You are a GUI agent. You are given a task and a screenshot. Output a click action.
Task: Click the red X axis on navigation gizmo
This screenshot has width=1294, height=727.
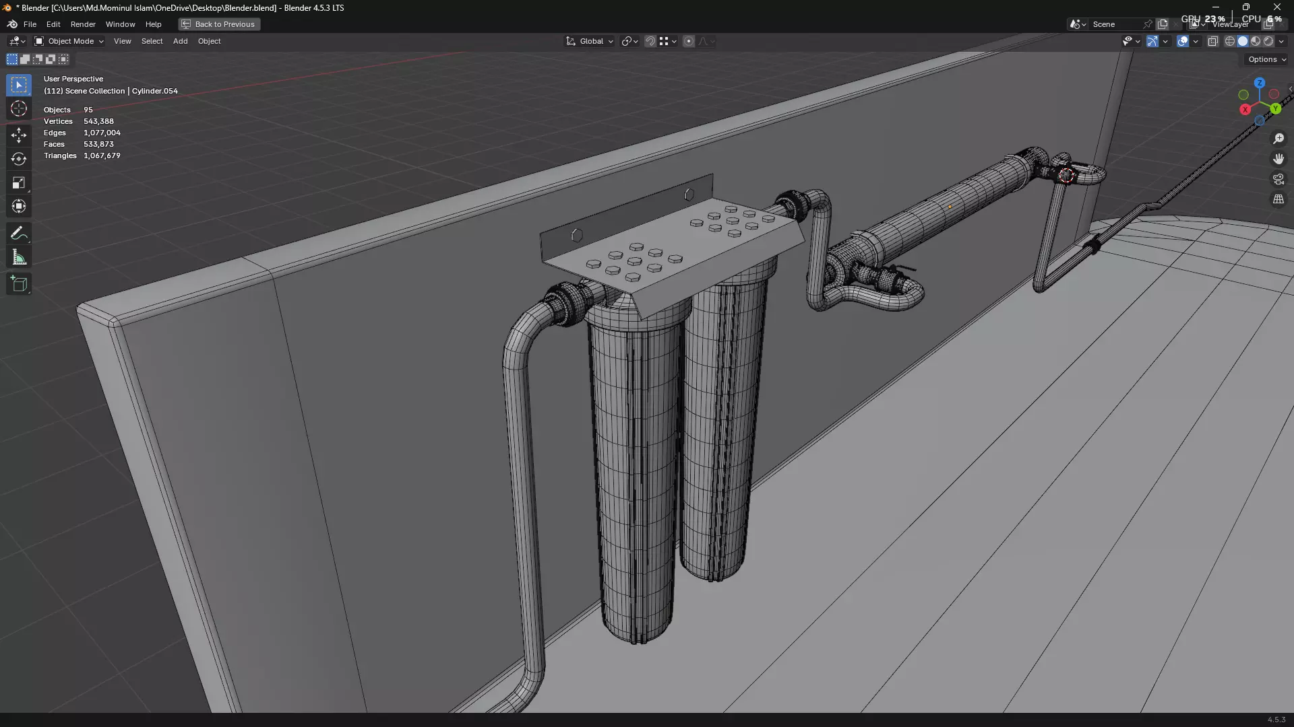tap(1245, 110)
